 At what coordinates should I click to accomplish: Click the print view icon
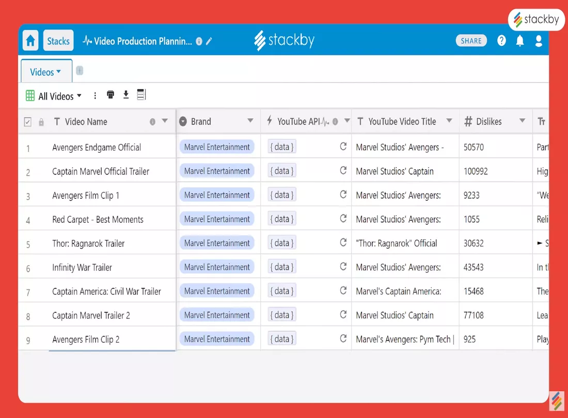pos(111,95)
